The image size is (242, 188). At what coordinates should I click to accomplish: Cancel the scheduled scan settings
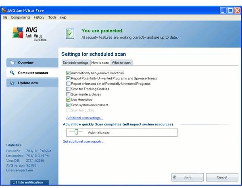pos(222,177)
